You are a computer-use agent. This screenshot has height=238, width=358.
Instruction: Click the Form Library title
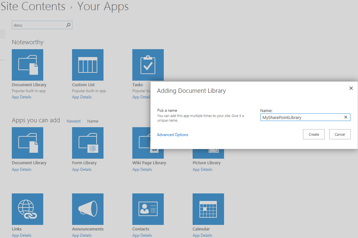click(84, 163)
